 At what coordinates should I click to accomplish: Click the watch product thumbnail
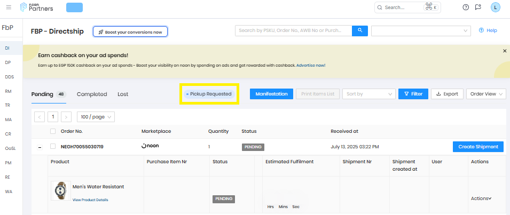click(x=61, y=190)
